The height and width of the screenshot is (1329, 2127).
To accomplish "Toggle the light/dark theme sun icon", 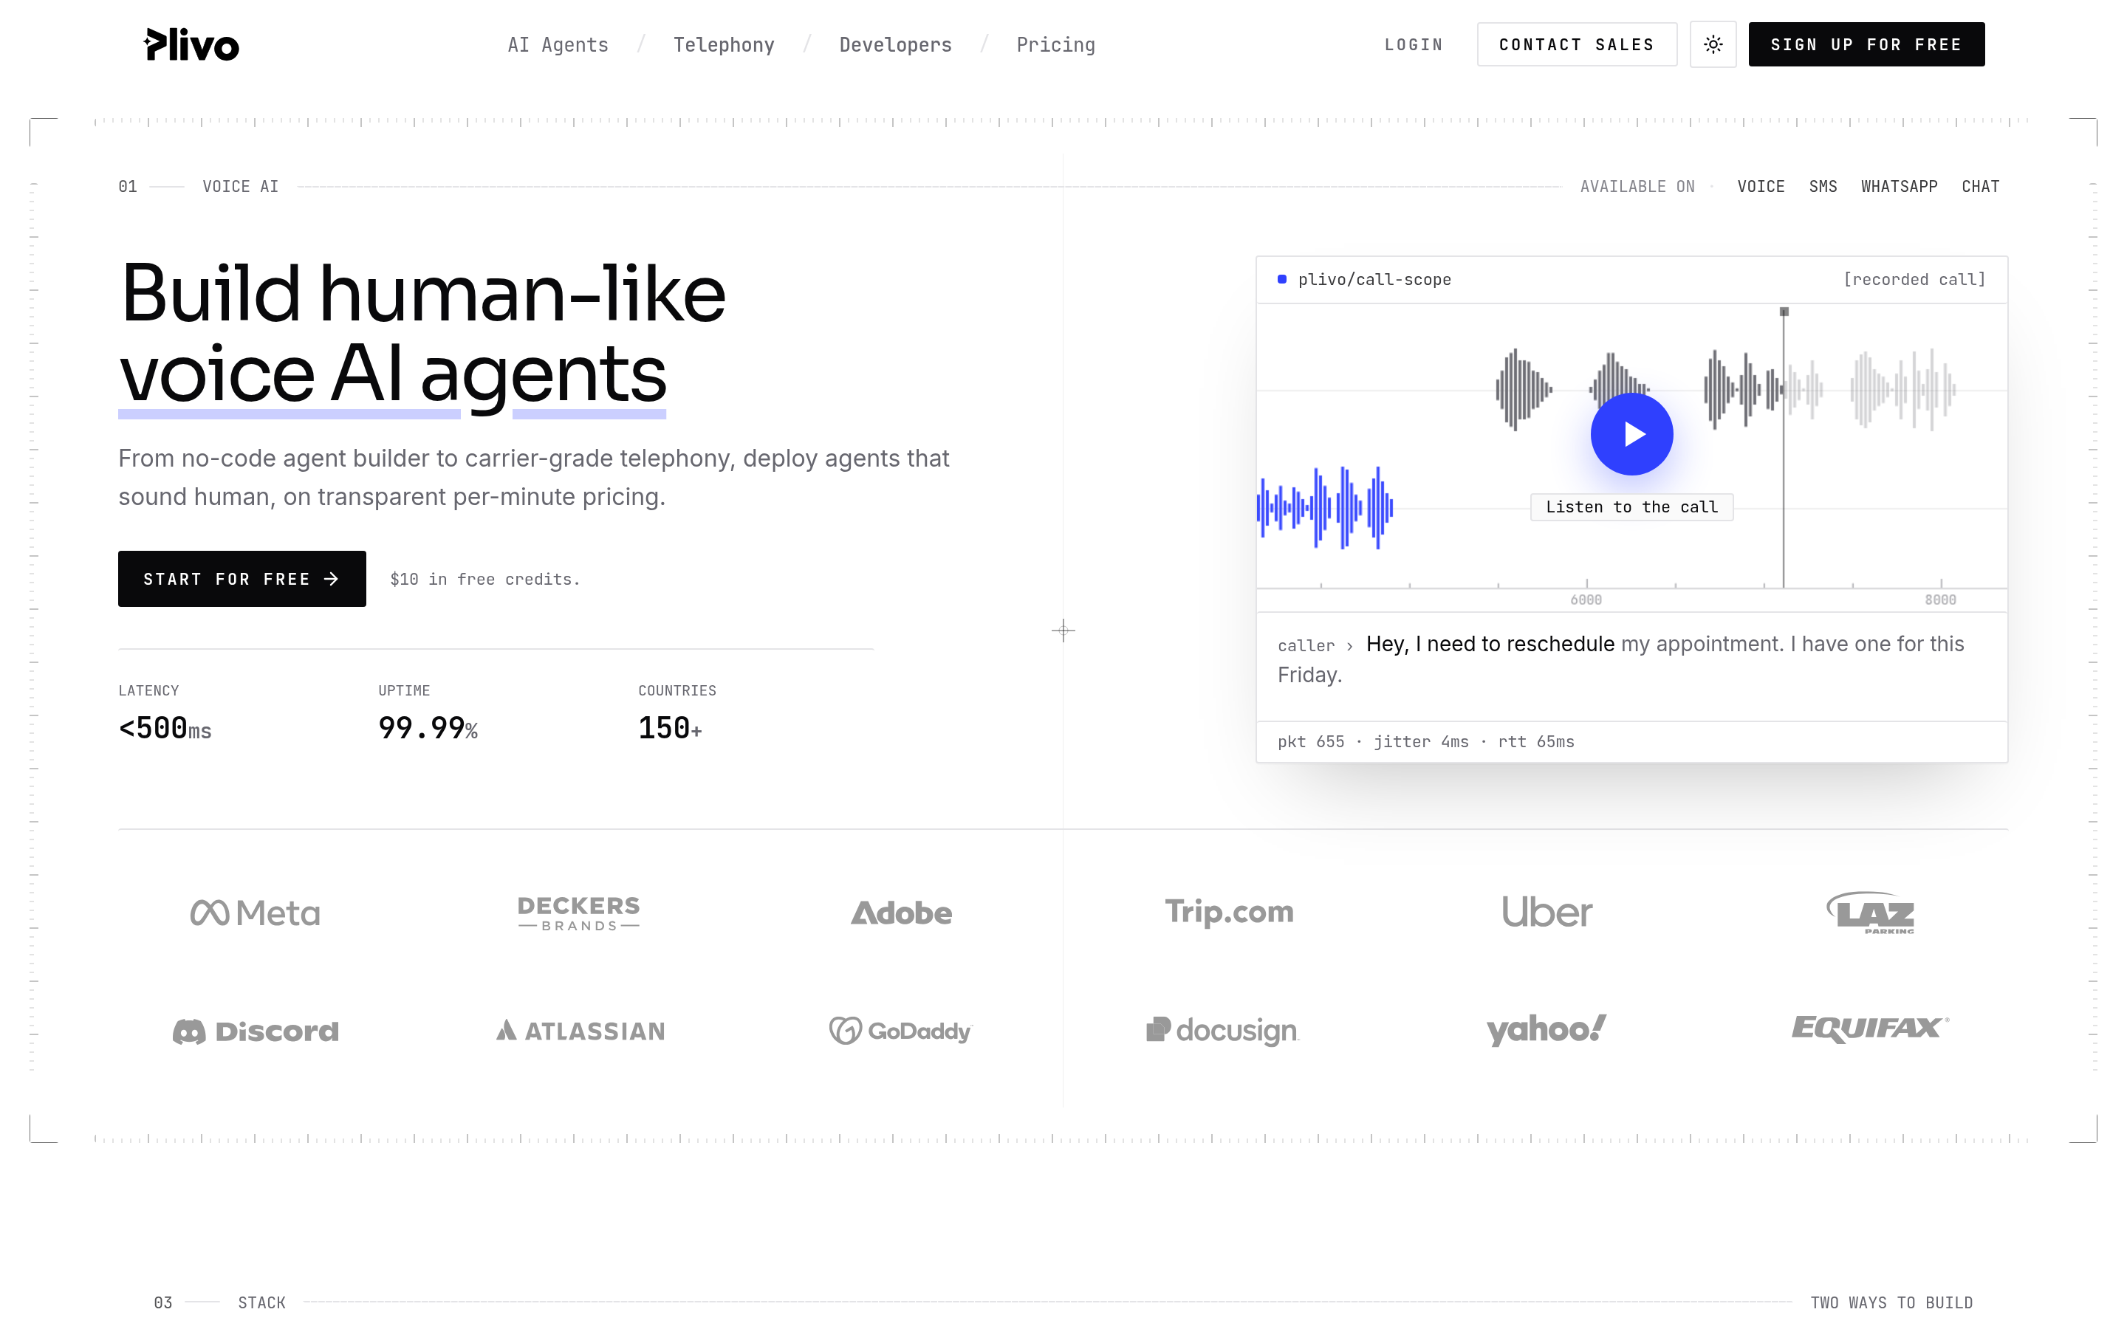I will pos(1712,45).
